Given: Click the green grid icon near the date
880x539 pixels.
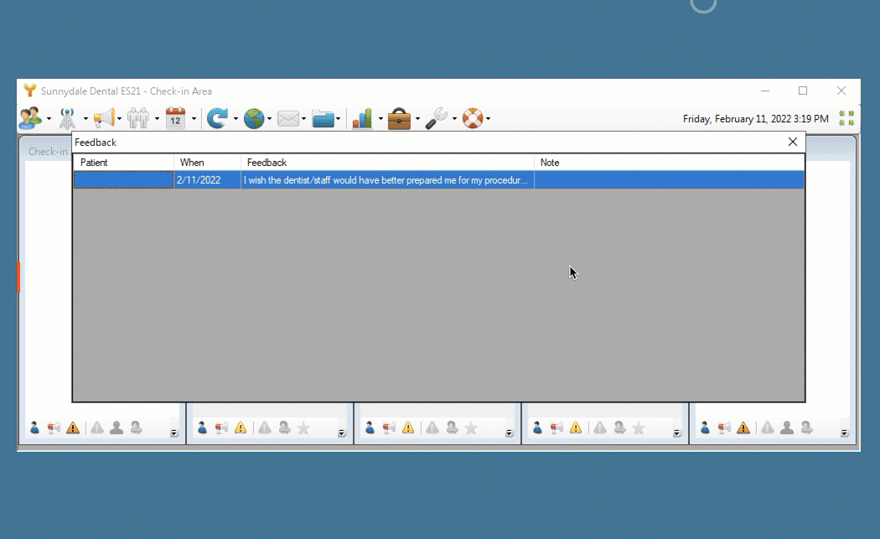Looking at the screenshot, I should (x=846, y=119).
